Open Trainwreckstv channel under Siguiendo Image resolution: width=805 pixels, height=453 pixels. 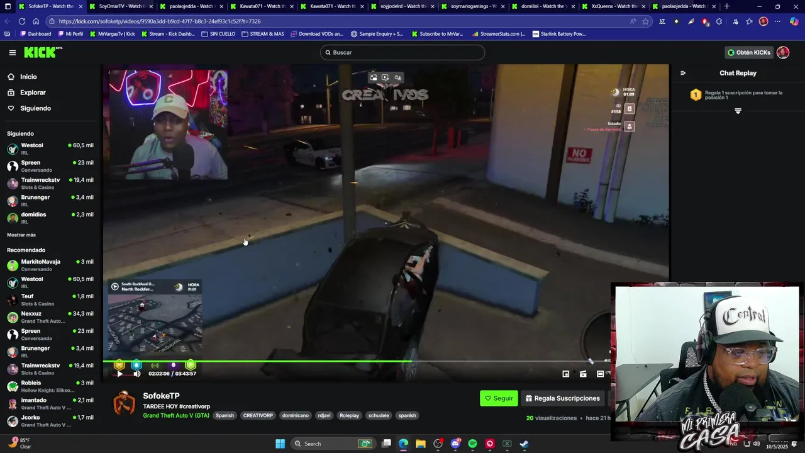point(50,184)
